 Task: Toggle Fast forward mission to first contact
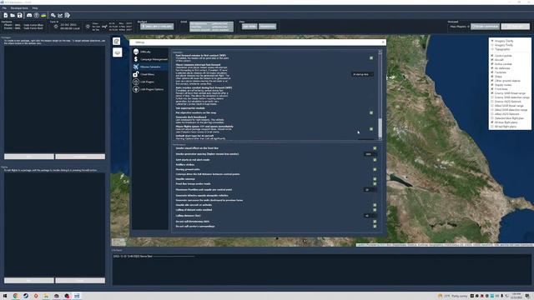point(371,58)
